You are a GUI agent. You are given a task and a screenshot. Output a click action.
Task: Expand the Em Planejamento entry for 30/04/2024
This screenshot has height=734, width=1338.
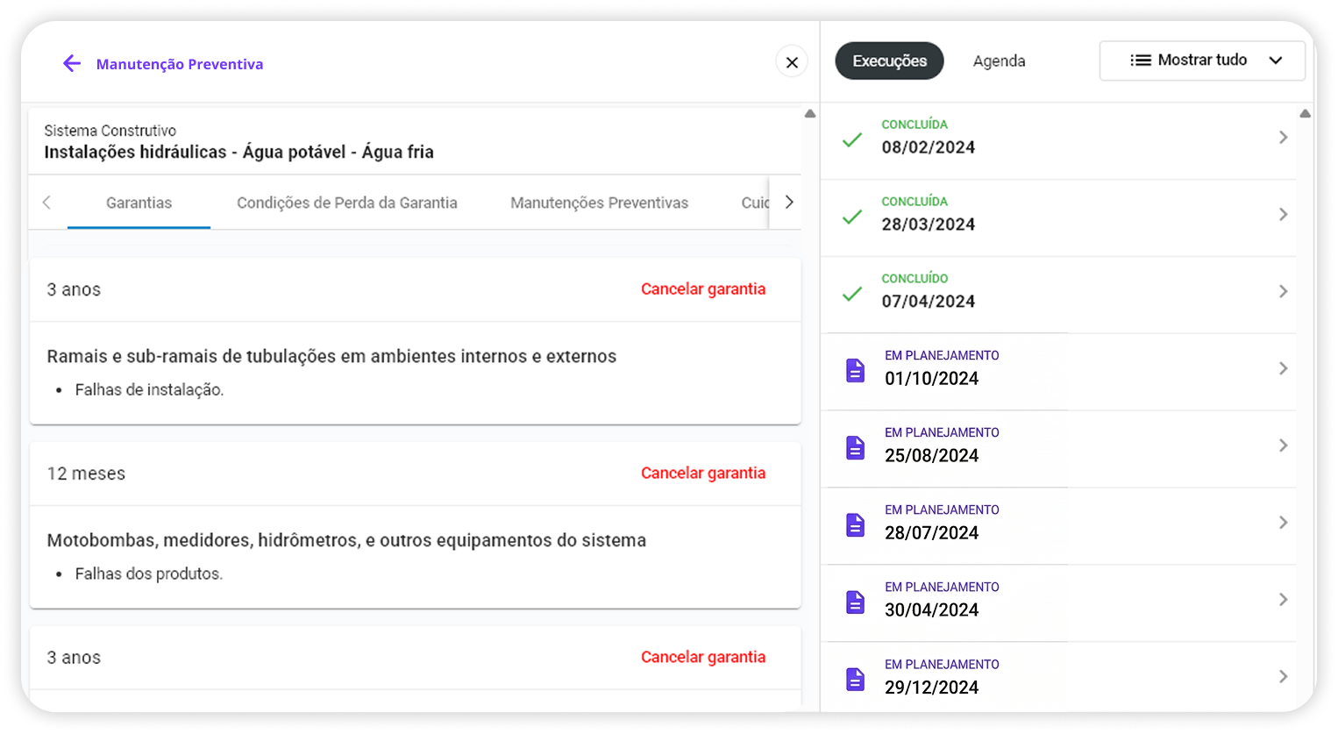coord(1284,600)
